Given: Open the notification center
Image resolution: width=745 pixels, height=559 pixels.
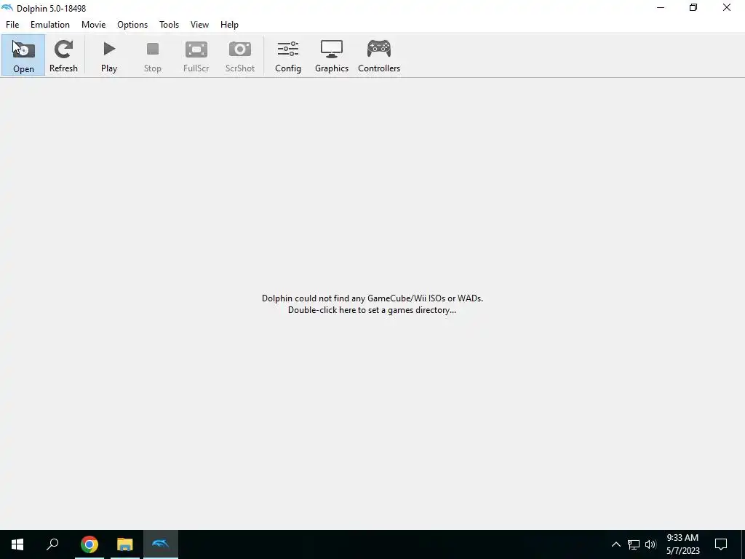Looking at the screenshot, I should click(x=721, y=544).
